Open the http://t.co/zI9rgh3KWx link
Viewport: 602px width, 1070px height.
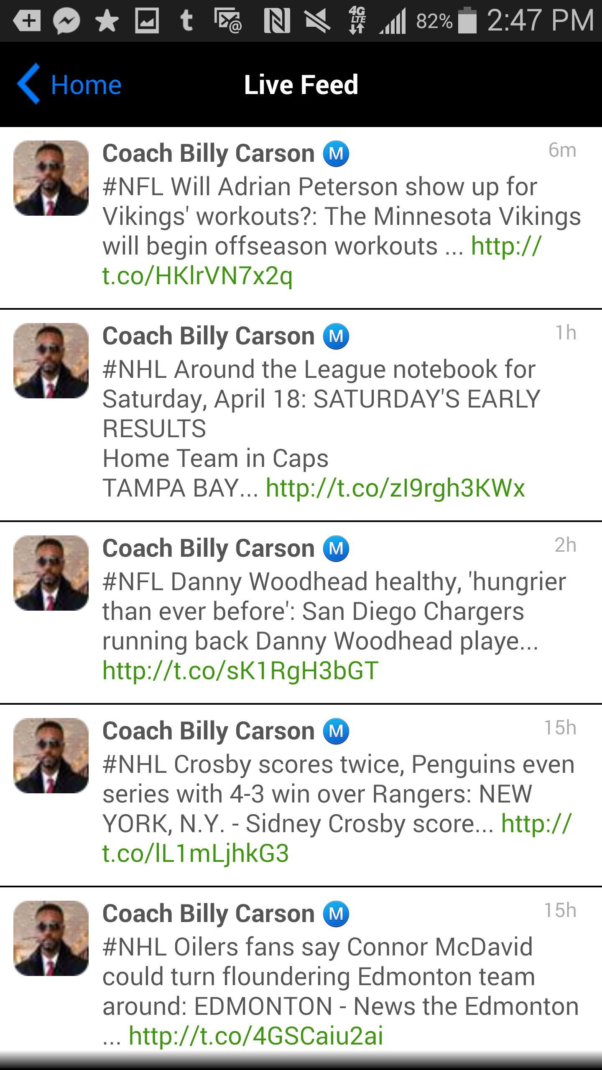point(395,487)
